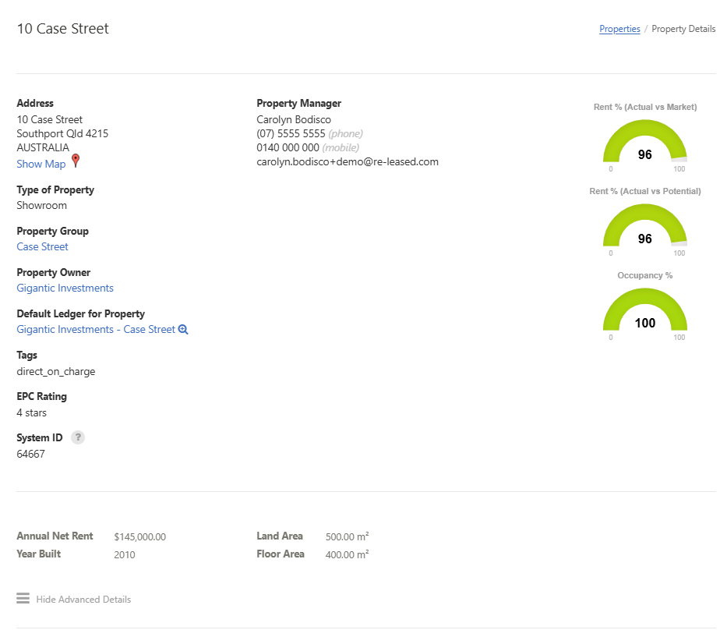Click the Occupancy % gauge
The height and width of the screenshot is (637, 727).
coord(644,313)
